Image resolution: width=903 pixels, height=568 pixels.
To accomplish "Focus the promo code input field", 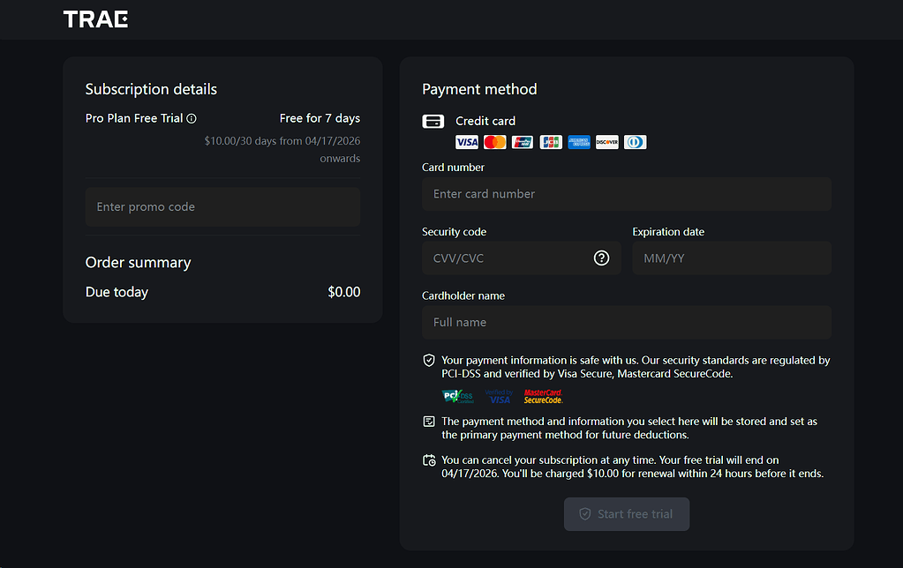I will click(222, 206).
